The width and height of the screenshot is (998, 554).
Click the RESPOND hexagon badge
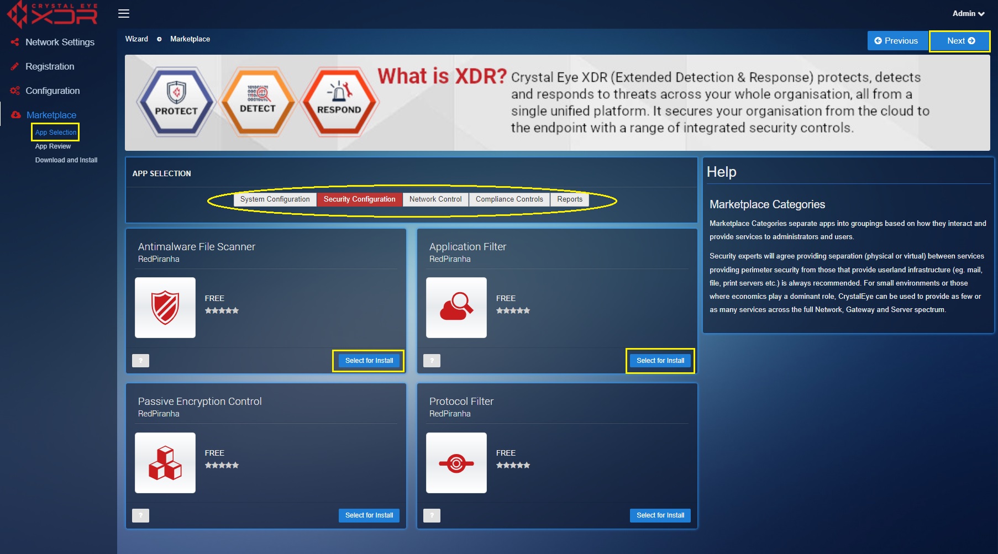[339, 102]
